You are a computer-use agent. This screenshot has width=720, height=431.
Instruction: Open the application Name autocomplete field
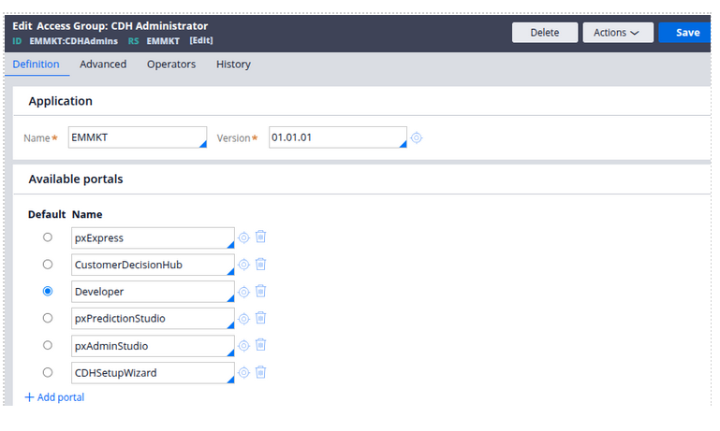138,137
